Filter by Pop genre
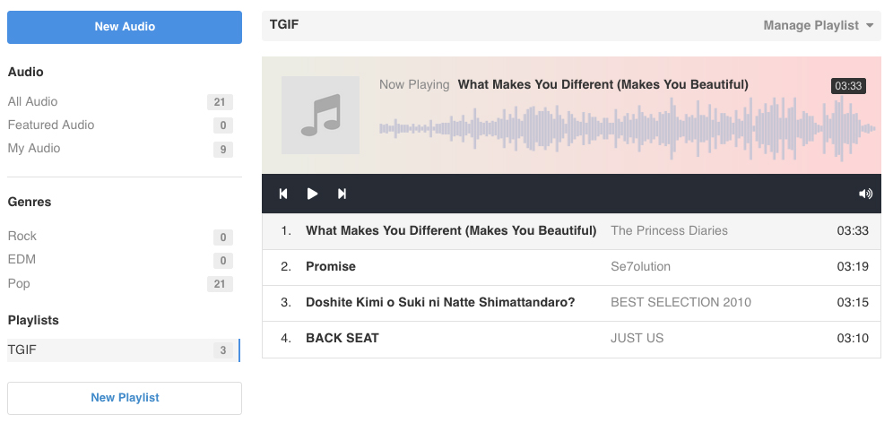 [x=120, y=283]
